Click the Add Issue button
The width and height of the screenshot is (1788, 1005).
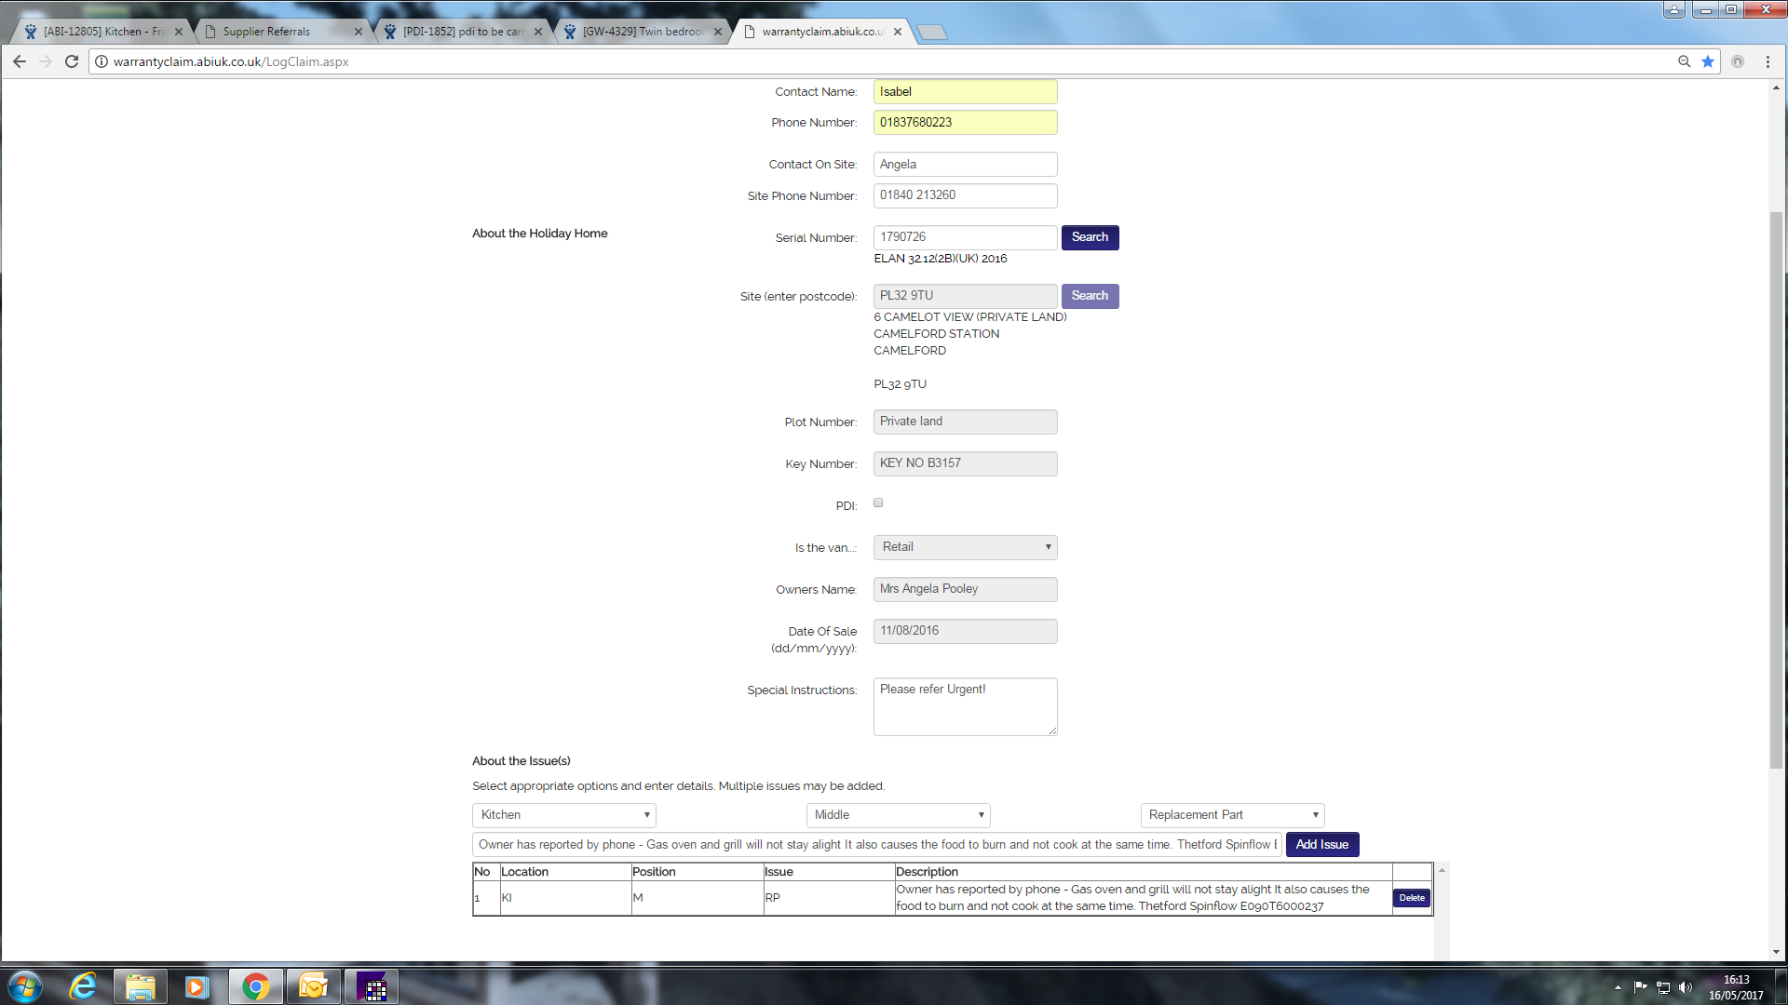tap(1321, 845)
